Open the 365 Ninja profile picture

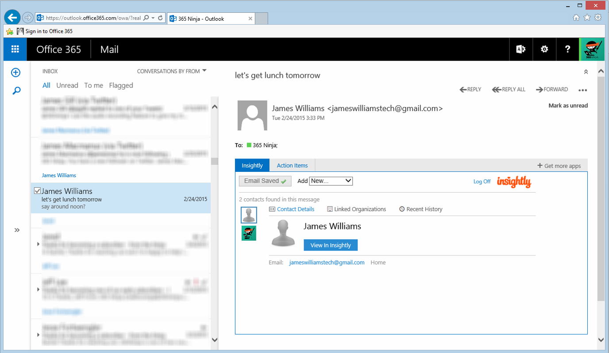coord(592,49)
